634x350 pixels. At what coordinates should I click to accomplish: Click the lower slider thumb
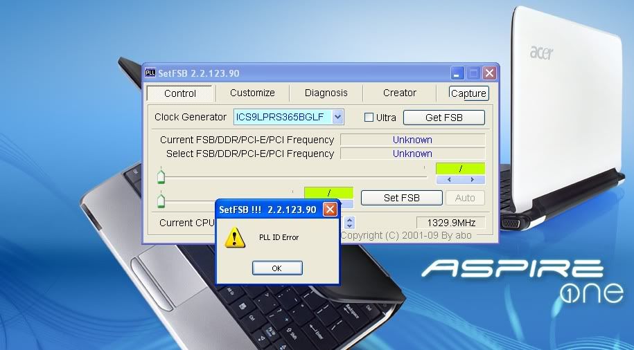click(161, 200)
